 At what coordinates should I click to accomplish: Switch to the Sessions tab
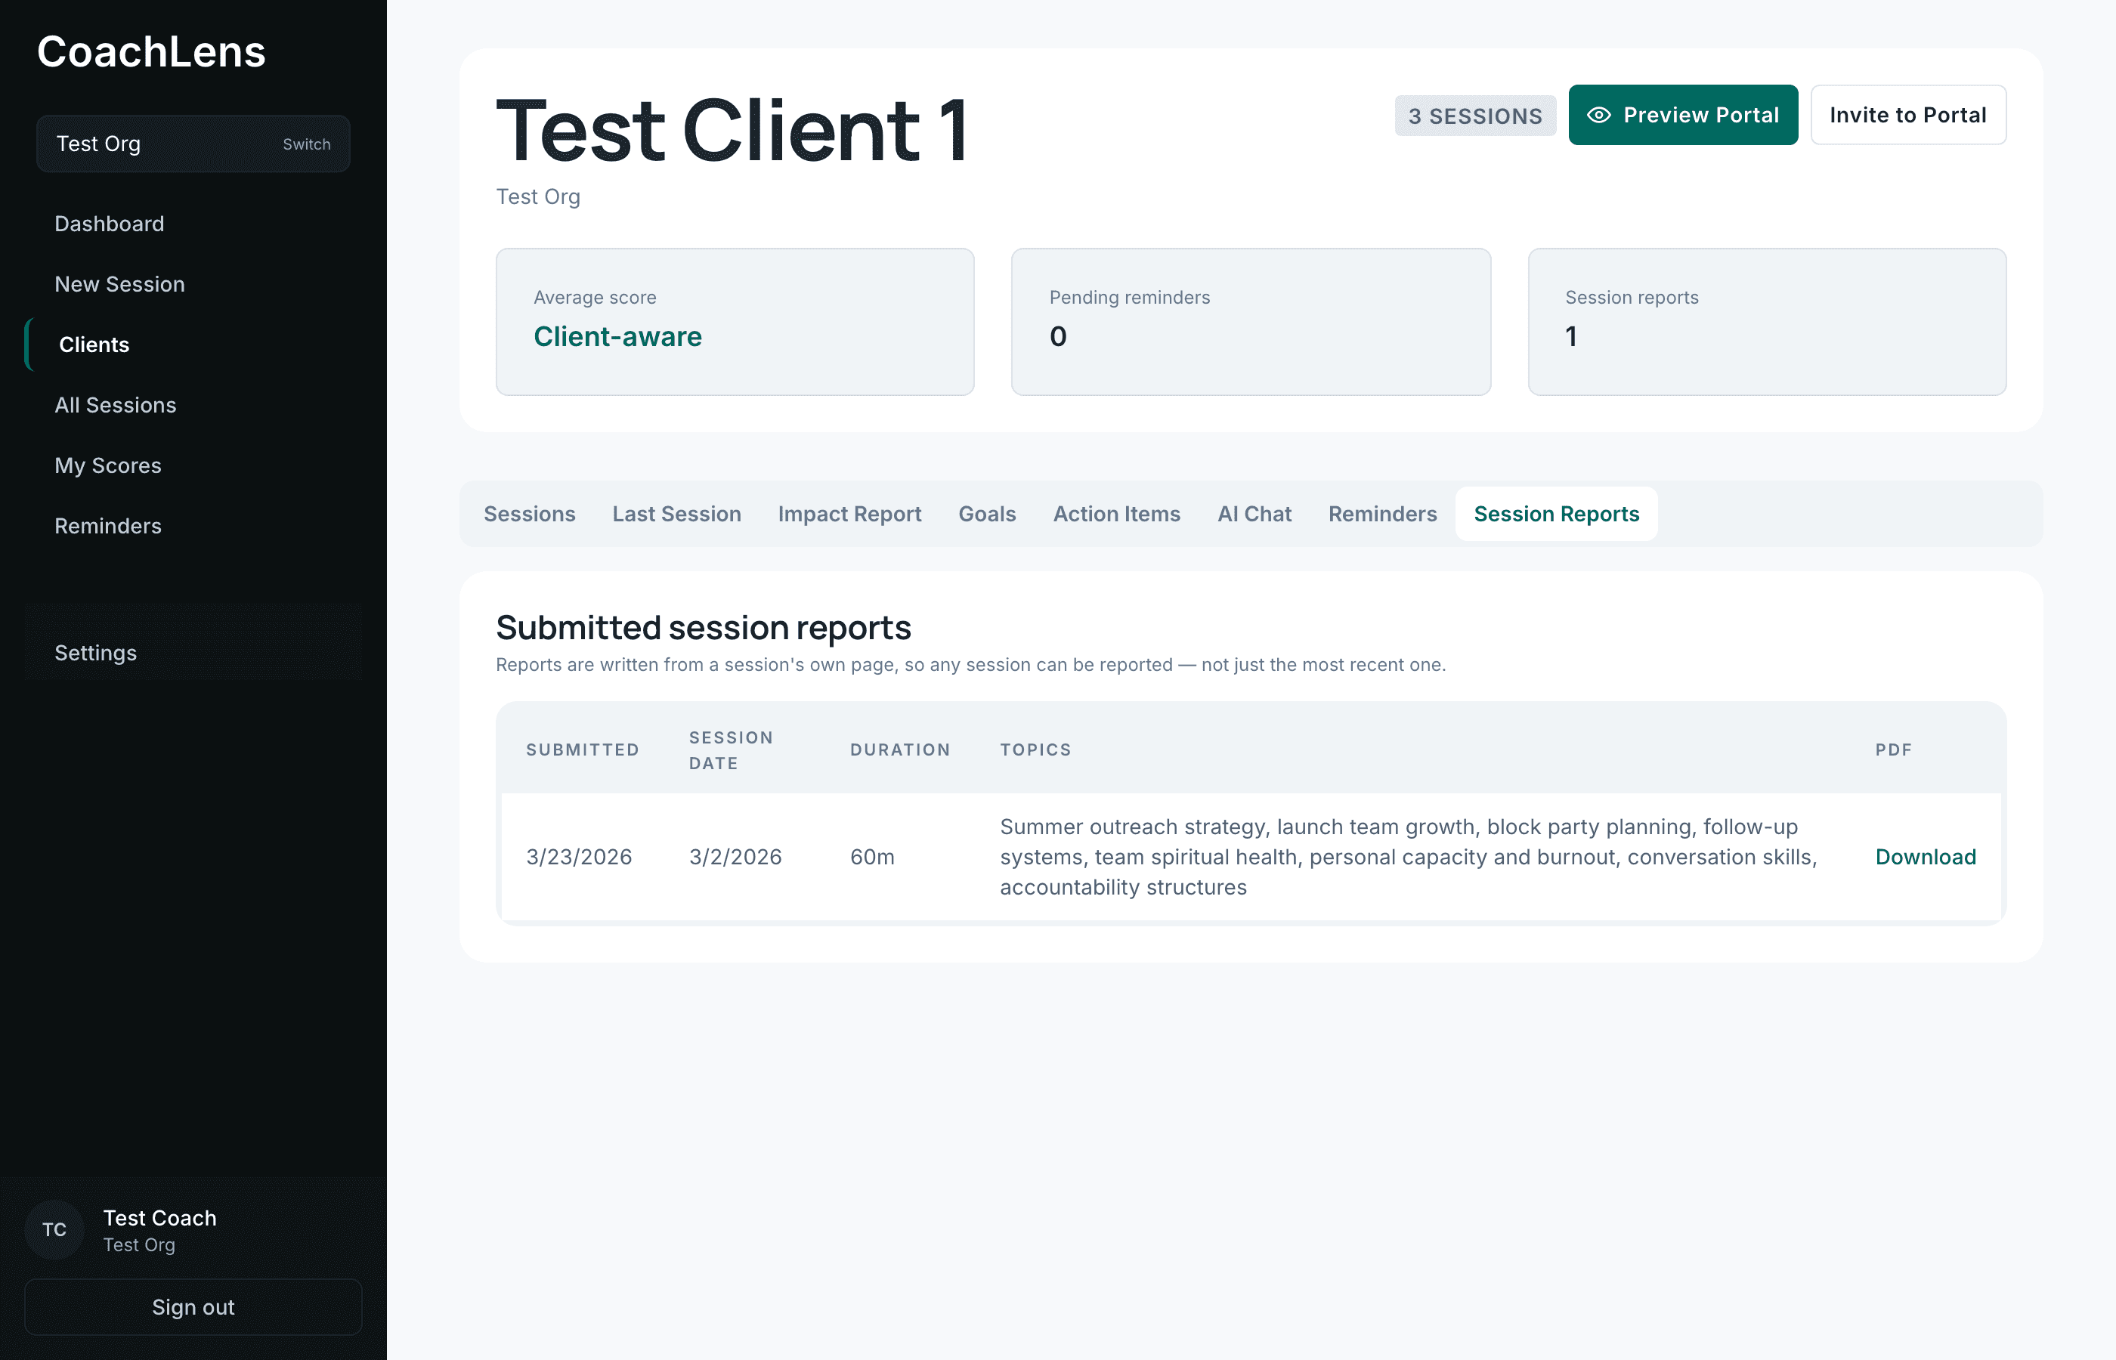(x=530, y=514)
